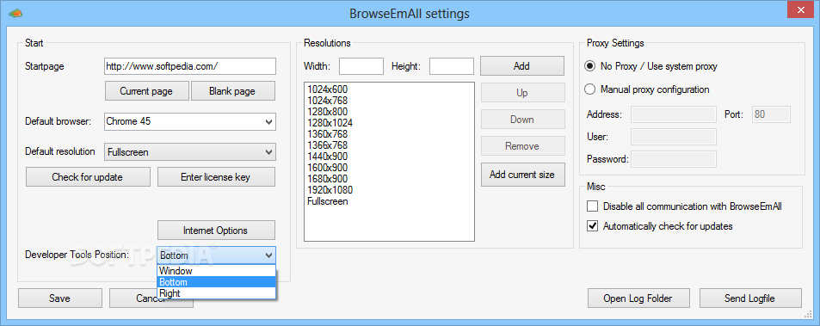Click the Current page button

[x=146, y=91]
